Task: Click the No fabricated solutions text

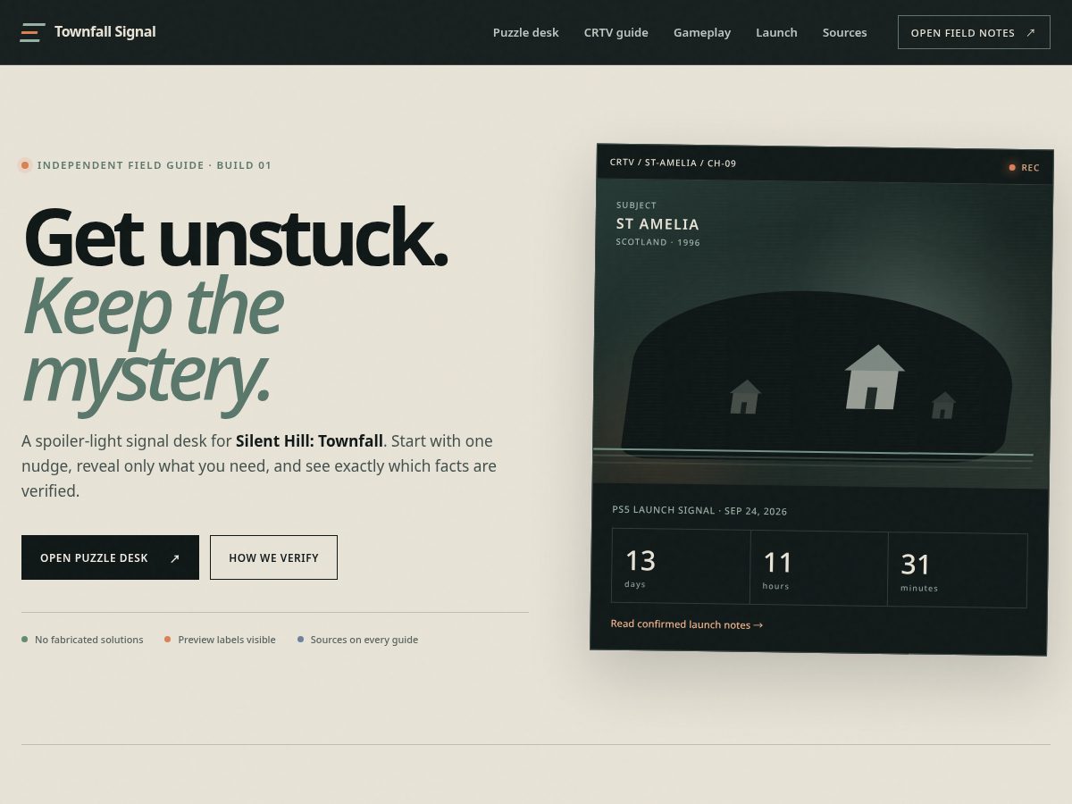Action: click(x=88, y=640)
